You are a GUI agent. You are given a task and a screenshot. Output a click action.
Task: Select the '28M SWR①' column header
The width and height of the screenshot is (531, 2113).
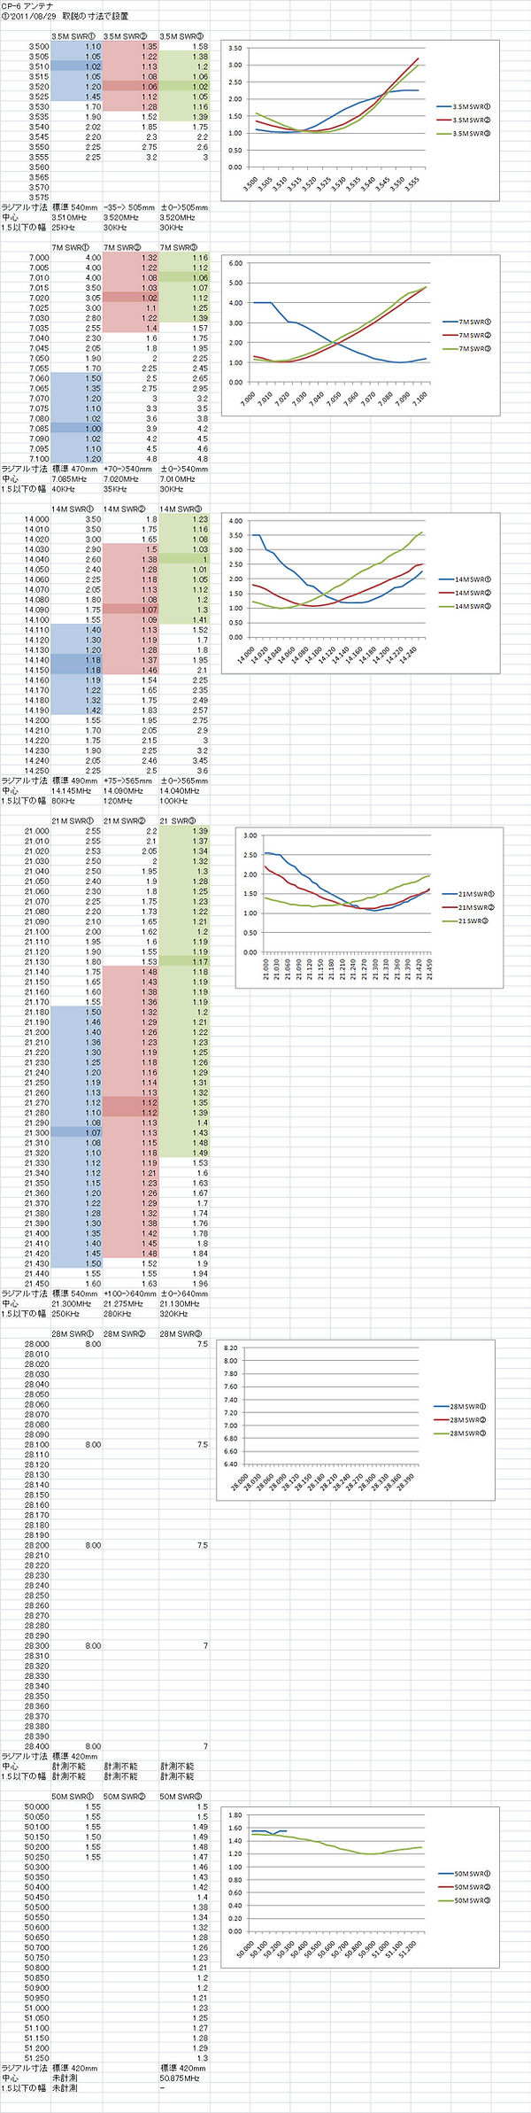click(73, 1333)
